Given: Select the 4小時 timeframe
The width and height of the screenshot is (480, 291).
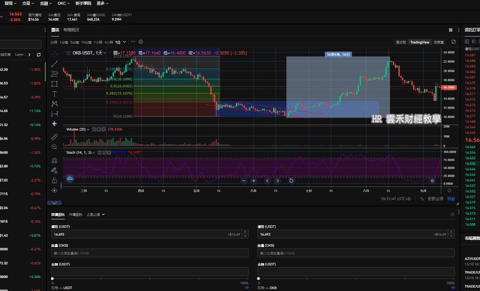Looking at the screenshot, I should click(109, 42).
